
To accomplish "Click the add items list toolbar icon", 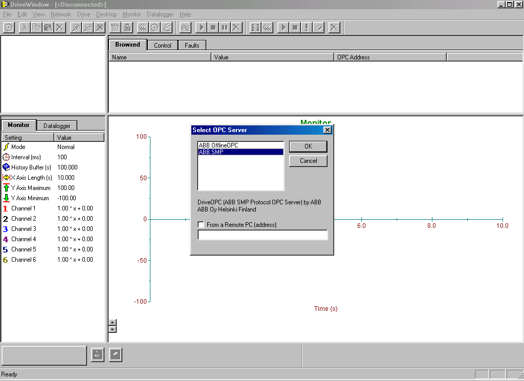I will (115, 28).
